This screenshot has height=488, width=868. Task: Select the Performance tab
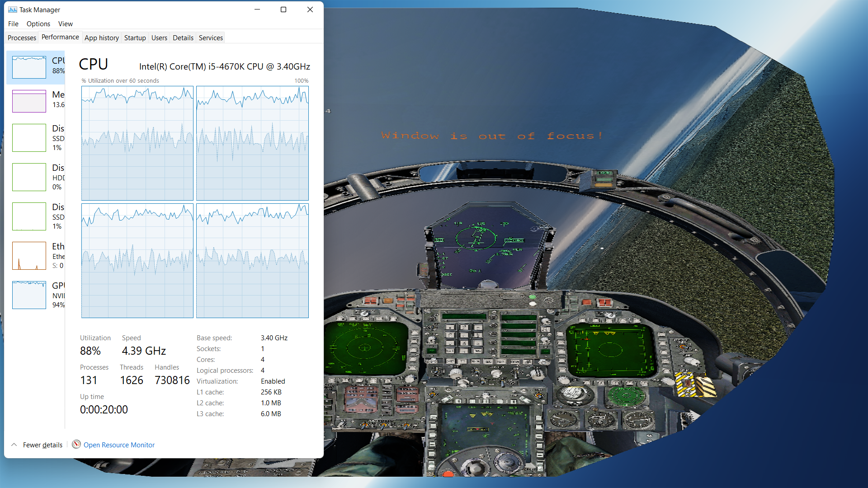point(60,37)
